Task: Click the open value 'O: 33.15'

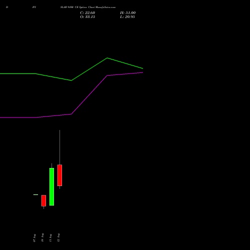Action: [x=87, y=17]
